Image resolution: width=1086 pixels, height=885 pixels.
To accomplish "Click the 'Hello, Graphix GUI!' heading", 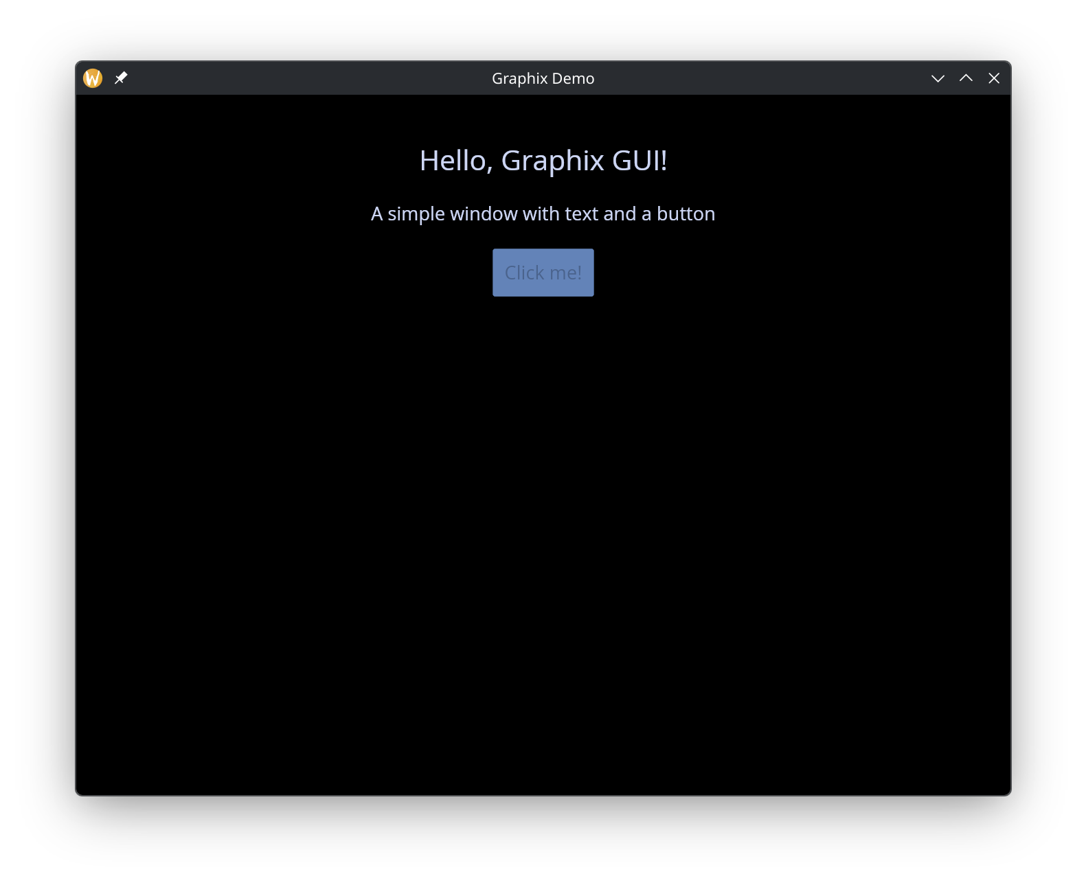I will tap(543, 161).
